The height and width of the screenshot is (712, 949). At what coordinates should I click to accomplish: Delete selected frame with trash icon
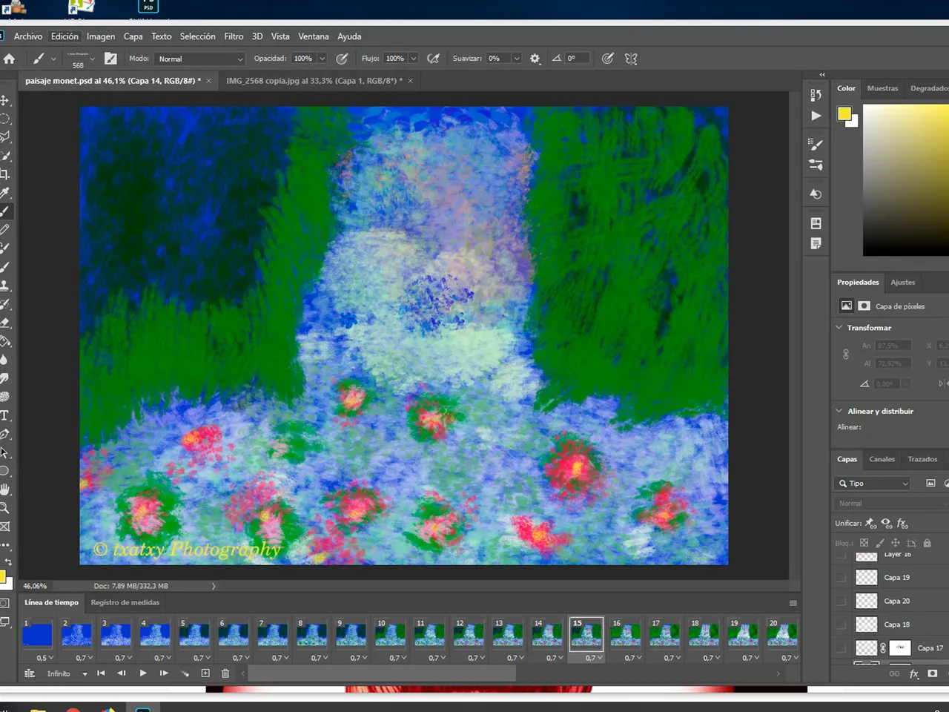pyautogui.click(x=225, y=673)
